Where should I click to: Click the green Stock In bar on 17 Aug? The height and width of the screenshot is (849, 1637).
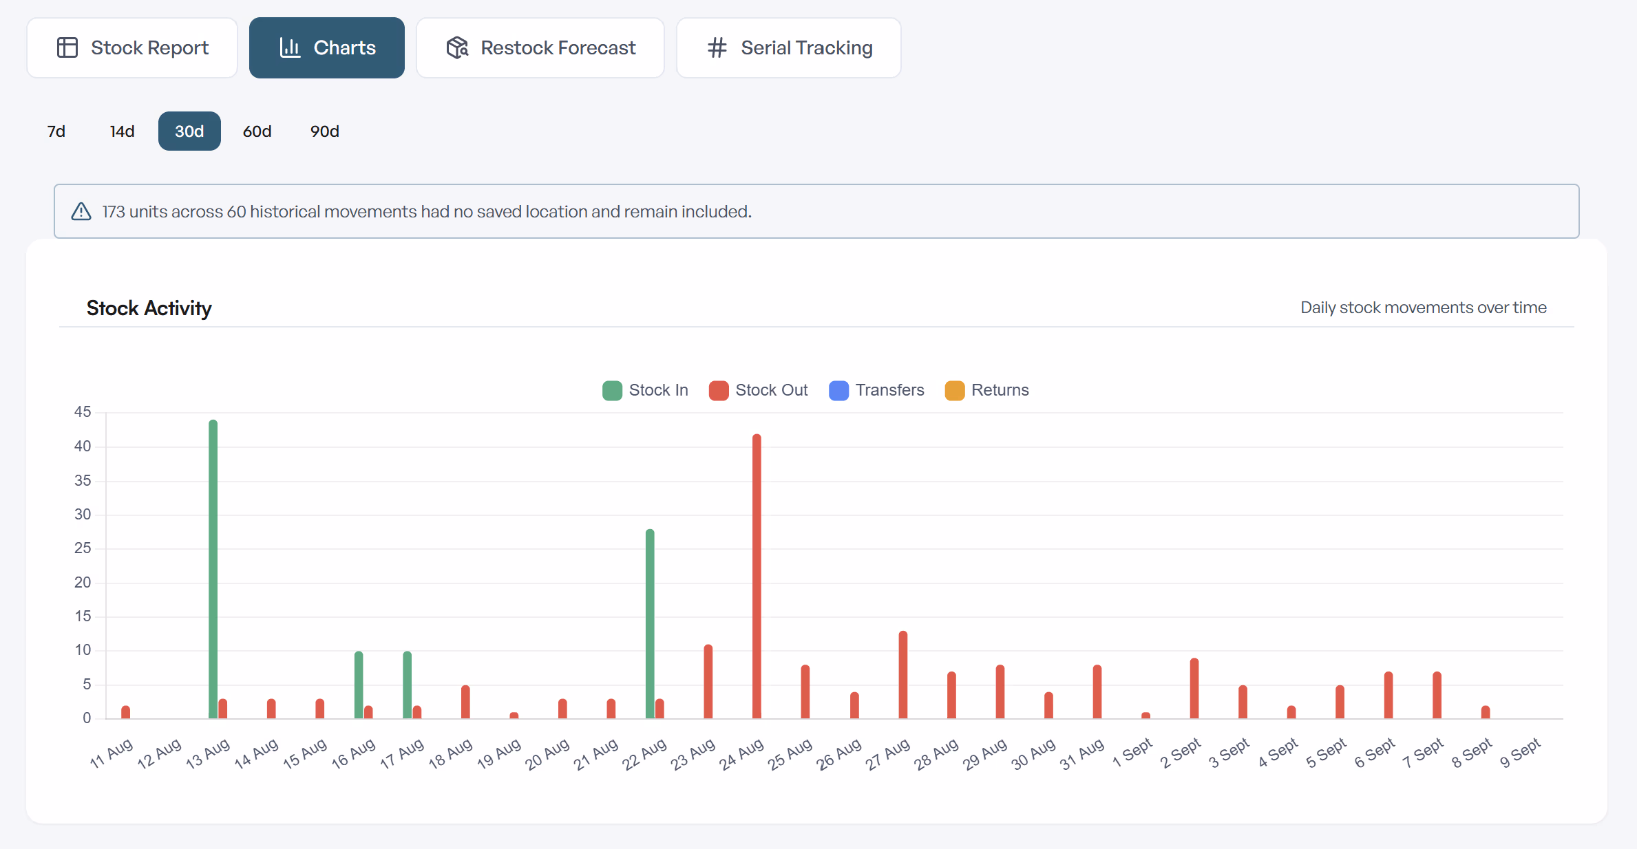click(408, 685)
